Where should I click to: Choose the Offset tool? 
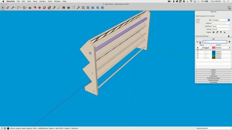pyautogui.click(x=35, y=8)
